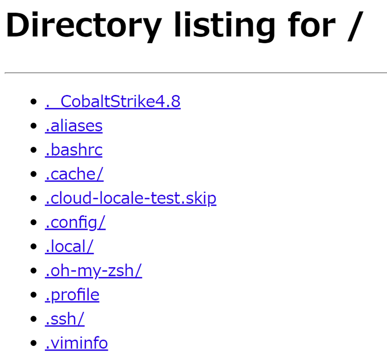
Task: Open the .oh-my-zsh/ folder link
Action: [x=93, y=270]
